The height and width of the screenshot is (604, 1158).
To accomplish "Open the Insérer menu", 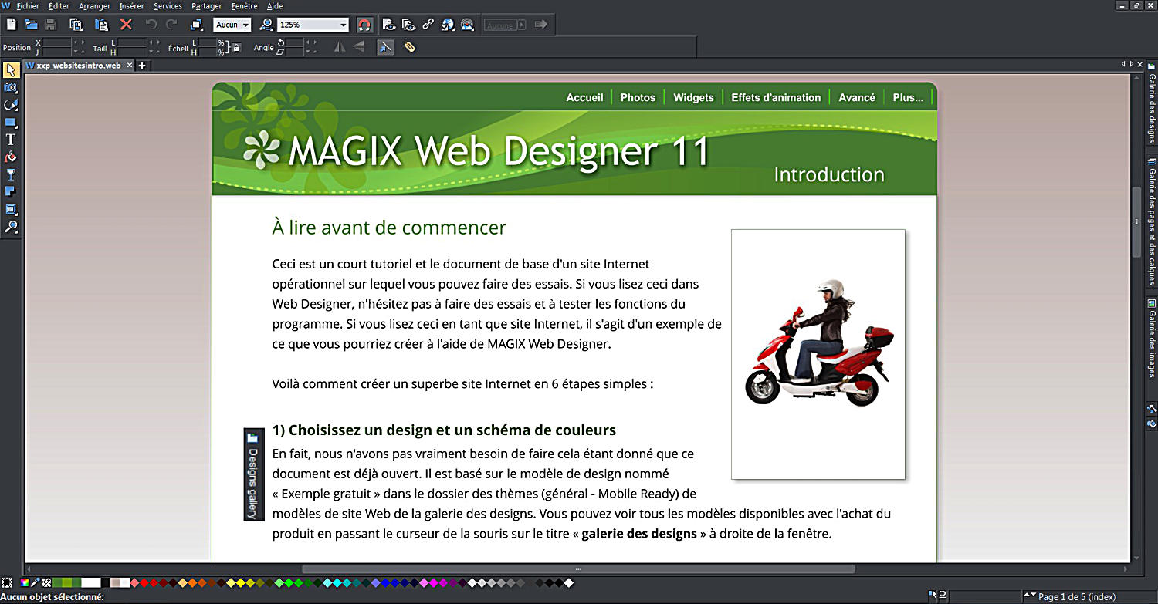I will [x=132, y=6].
